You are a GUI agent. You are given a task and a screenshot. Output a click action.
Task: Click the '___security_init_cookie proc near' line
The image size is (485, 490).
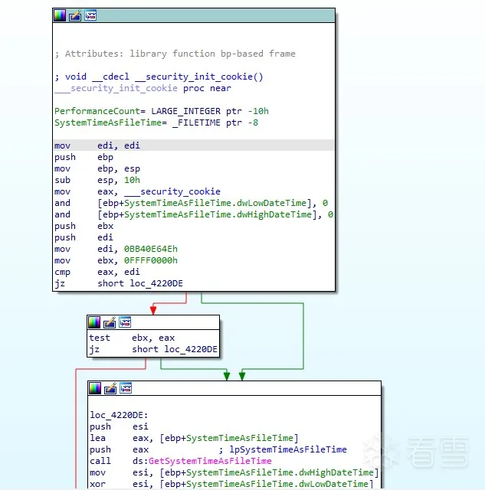tap(143, 88)
